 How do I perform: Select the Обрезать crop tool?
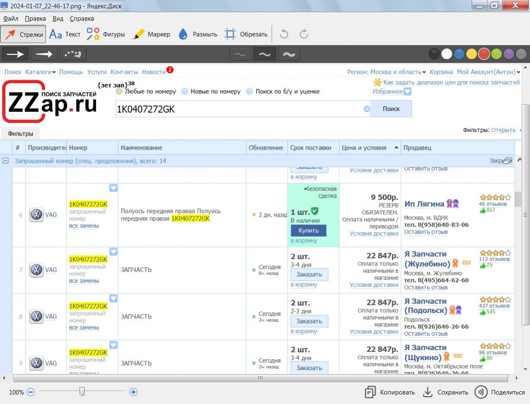pos(246,34)
